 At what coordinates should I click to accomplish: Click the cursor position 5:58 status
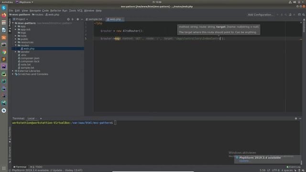click(x=262, y=170)
